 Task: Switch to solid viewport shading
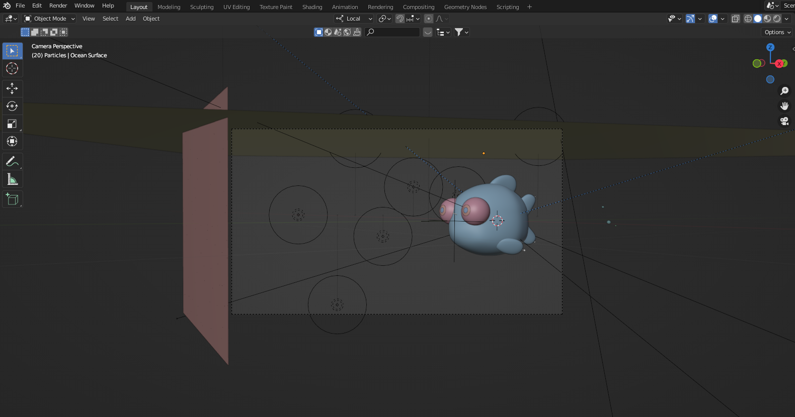(x=758, y=19)
